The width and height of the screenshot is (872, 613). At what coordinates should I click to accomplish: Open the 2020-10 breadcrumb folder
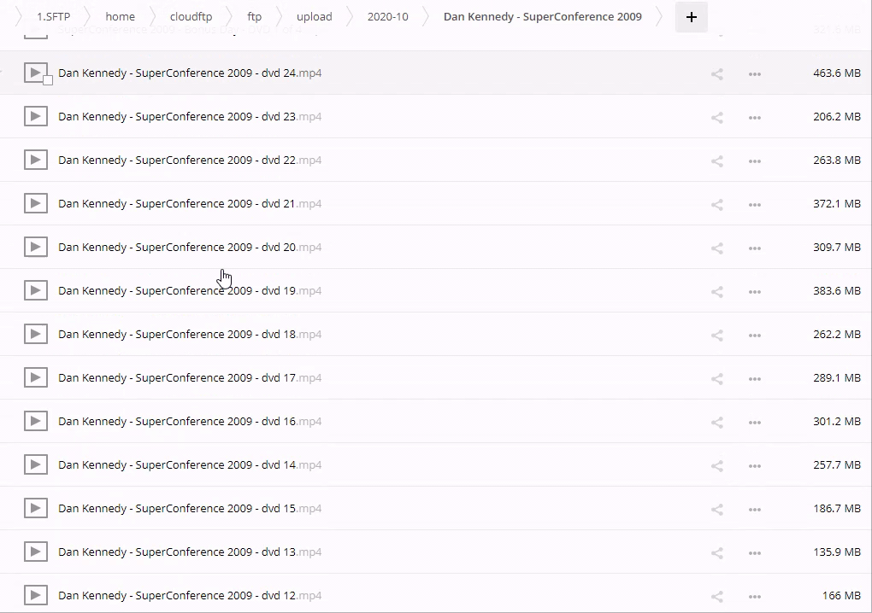point(387,16)
